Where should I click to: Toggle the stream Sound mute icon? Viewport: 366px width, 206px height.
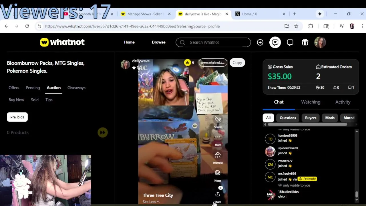click(218, 119)
